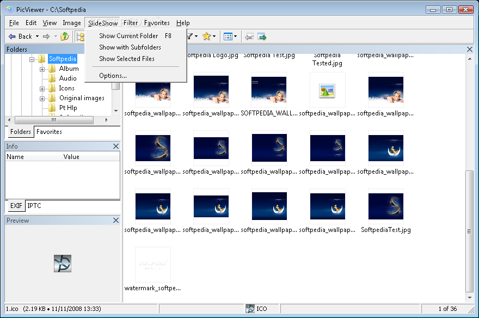Select the Audio folder in tree
This screenshot has width=479, height=318.
click(x=67, y=78)
